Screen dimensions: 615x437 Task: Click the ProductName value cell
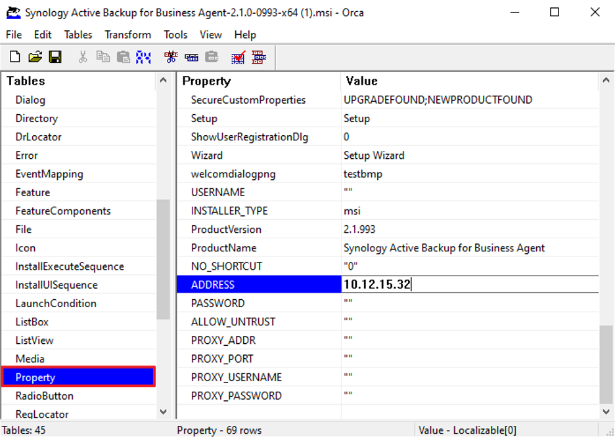coord(470,248)
